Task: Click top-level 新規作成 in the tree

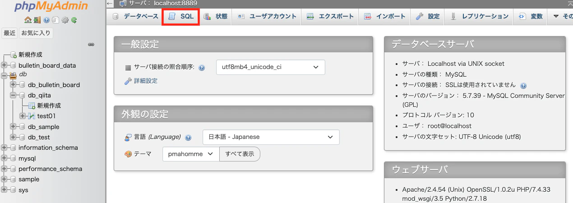Action: click(x=30, y=55)
